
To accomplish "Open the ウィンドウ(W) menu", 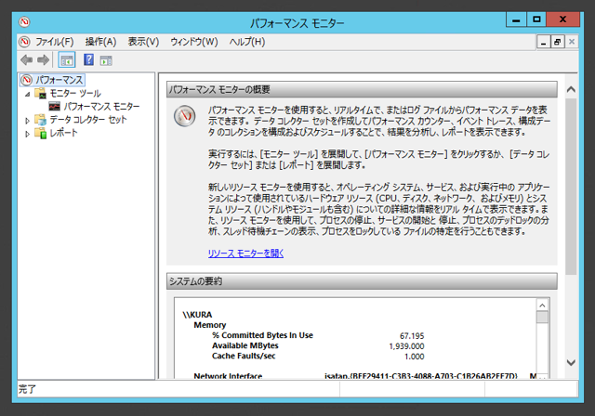I will (x=194, y=42).
